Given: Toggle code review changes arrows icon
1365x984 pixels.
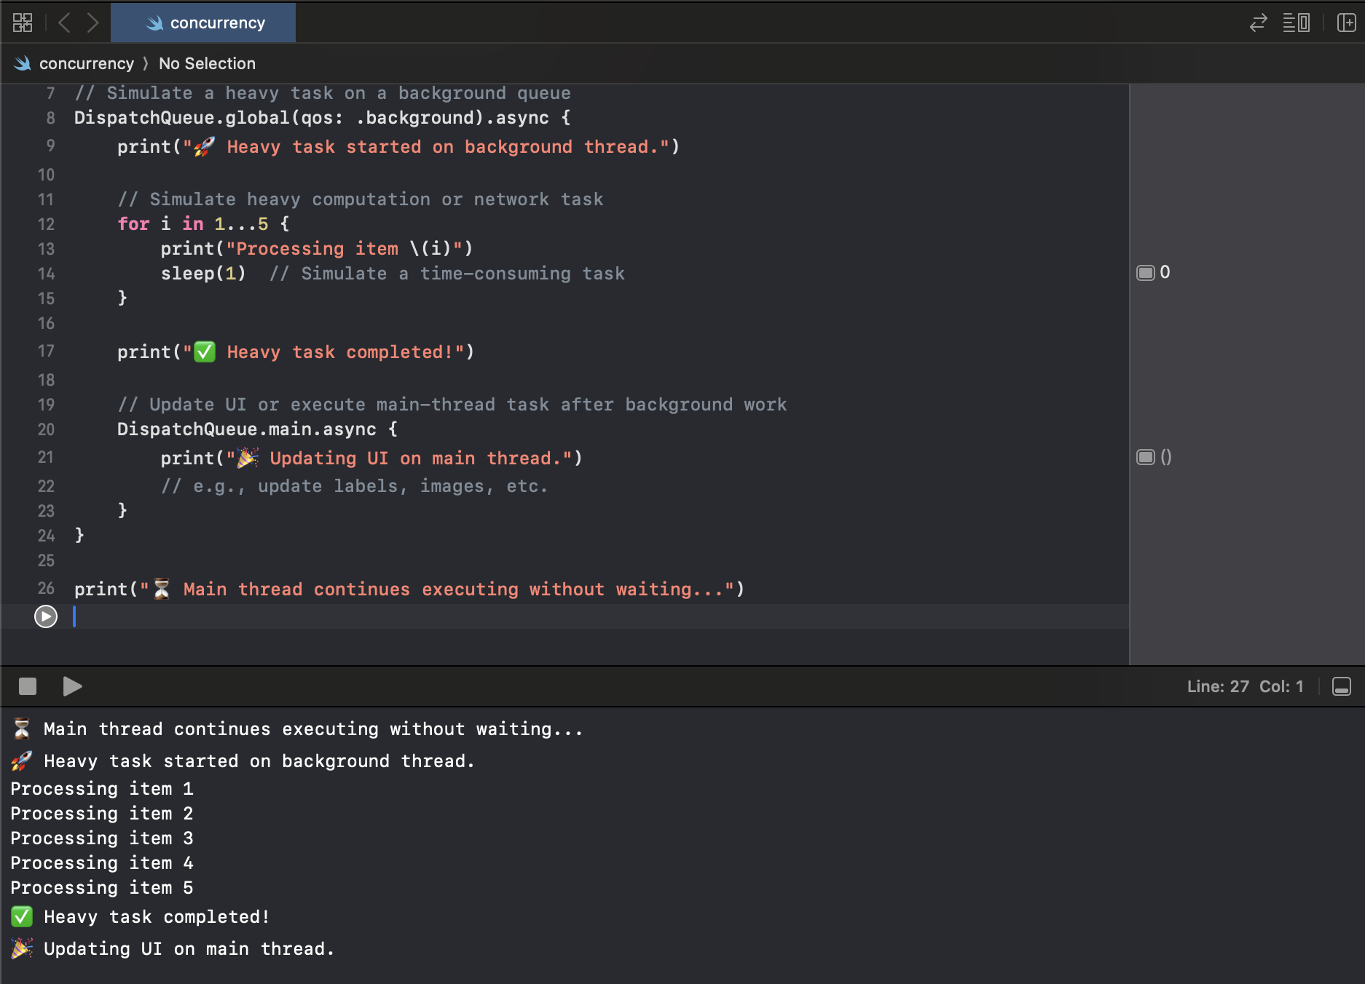Looking at the screenshot, I should 1258,23.
